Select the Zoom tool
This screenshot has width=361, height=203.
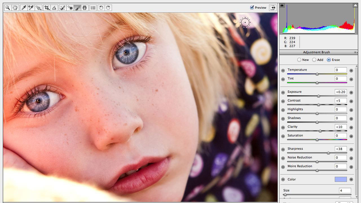point(8,8)
